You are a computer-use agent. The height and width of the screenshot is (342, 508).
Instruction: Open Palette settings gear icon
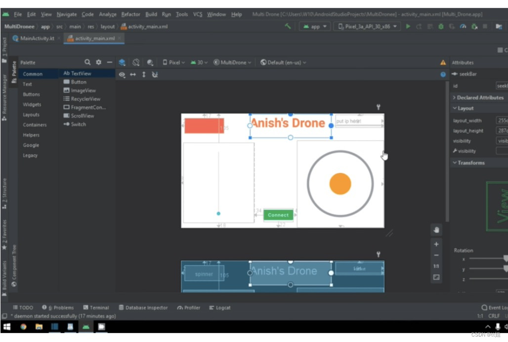tap(98, 62)
